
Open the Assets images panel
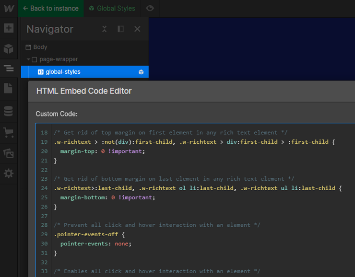[9, 153]
